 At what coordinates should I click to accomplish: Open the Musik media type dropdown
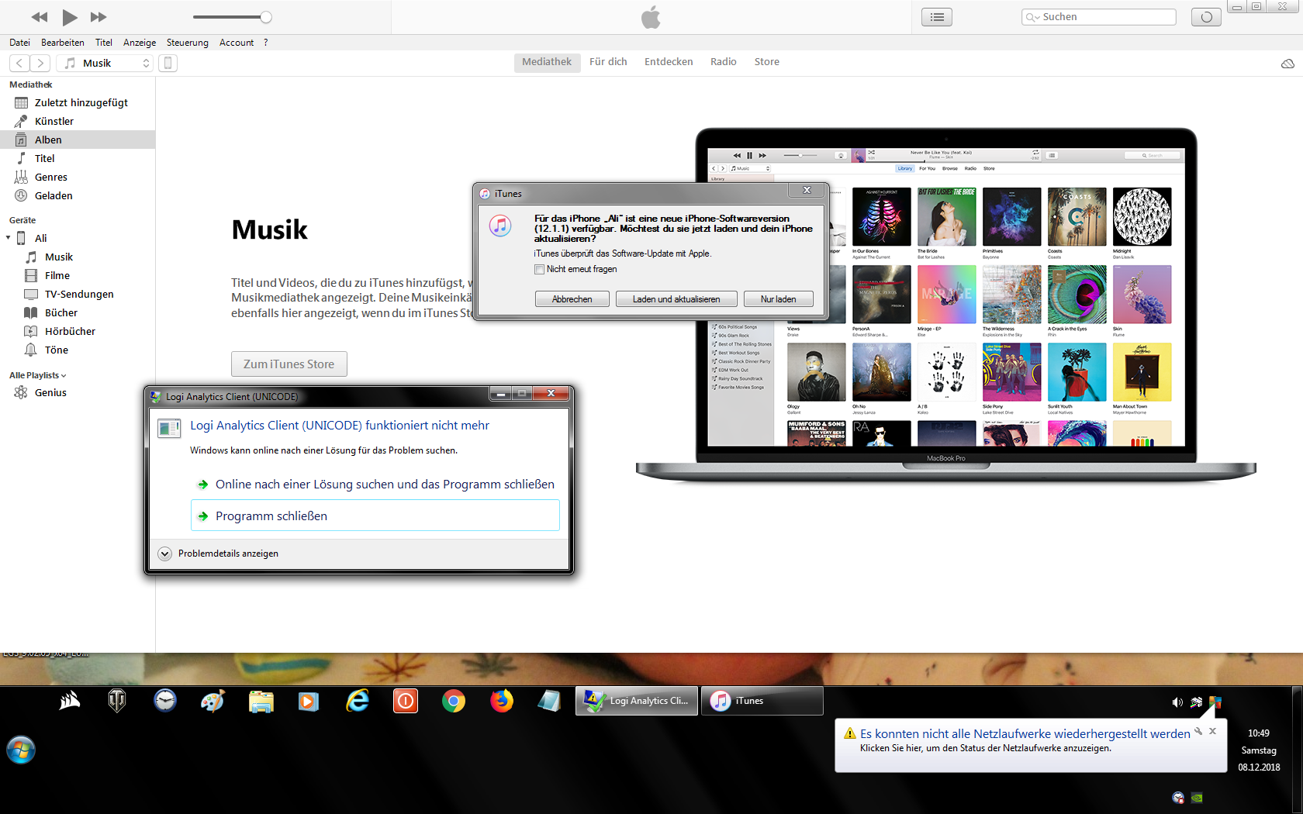[x=105, y=63]
